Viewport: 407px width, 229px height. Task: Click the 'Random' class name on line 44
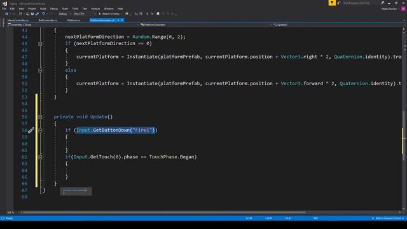pos(141,37)
